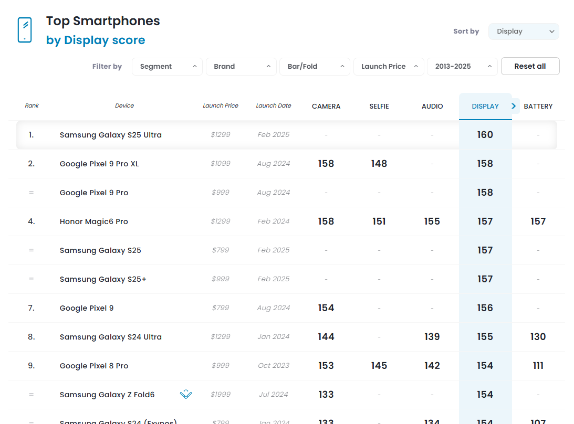Click camera score 153 for Pixel 8 Pro
This screenshot has height=424, width=574.
tap(326, 366)
